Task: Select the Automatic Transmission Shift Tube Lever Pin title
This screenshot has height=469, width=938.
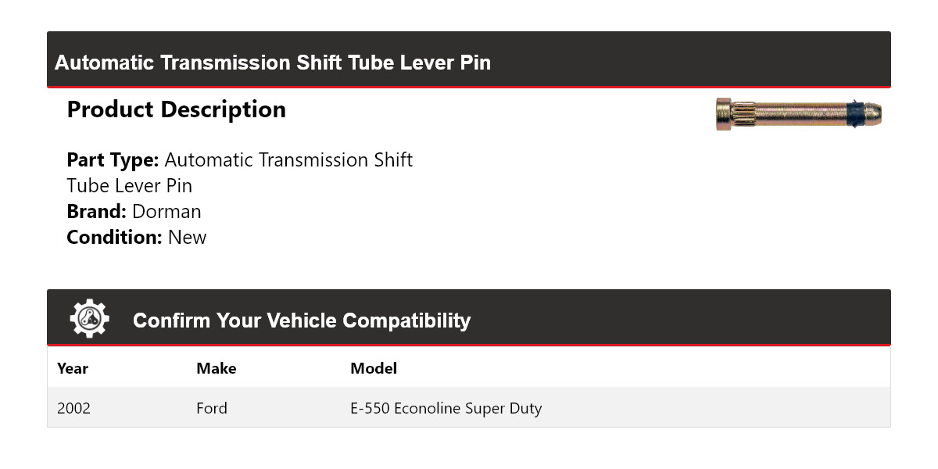Action: [x=273, y=63]
